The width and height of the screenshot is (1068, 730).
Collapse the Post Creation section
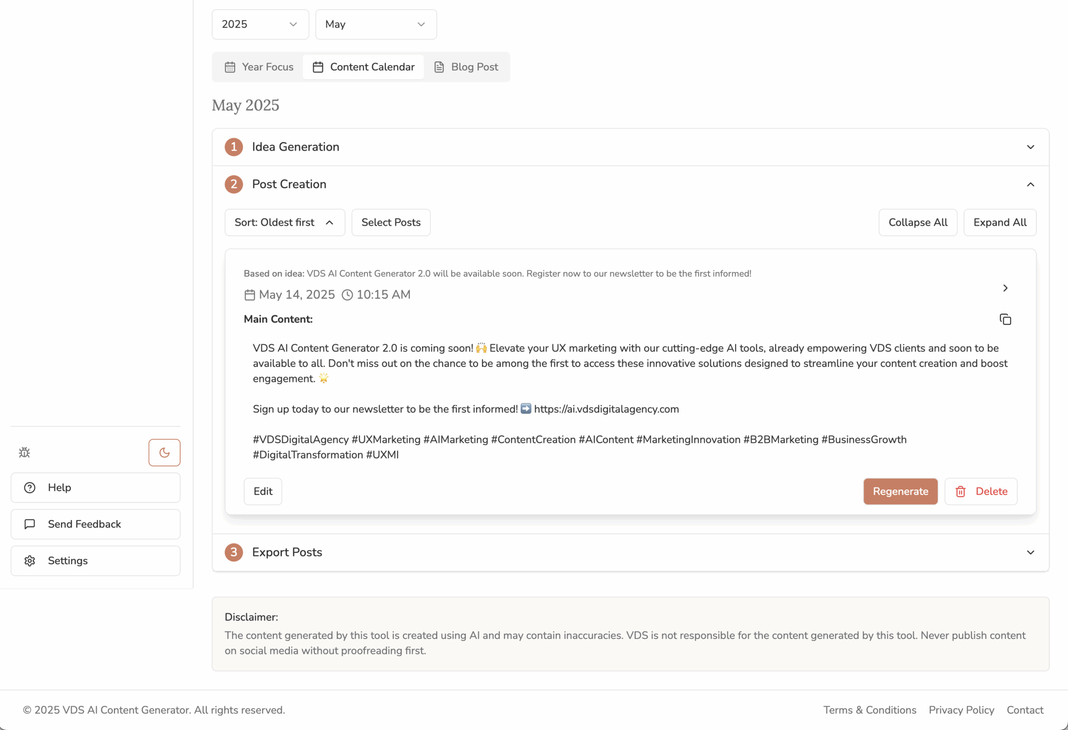[x=630, y=184]
